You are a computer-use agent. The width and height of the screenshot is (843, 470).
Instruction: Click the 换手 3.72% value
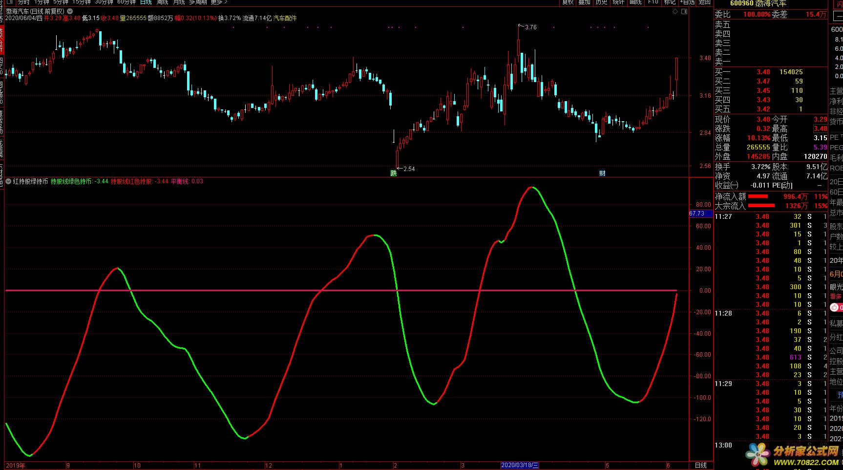tap(760, 167)
